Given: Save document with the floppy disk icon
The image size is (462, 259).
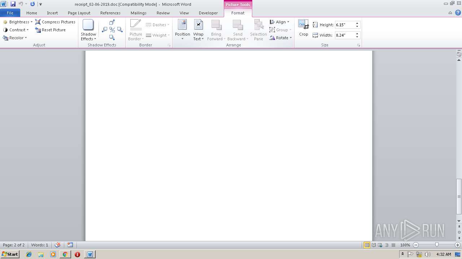Looking at the screenshot, I should (x=13, y=4).
